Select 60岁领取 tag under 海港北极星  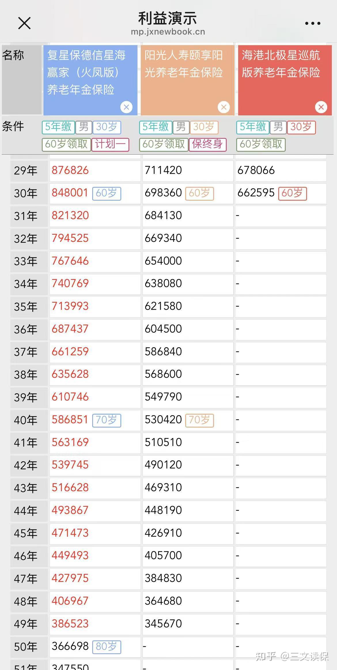click(x=261, y=144)
